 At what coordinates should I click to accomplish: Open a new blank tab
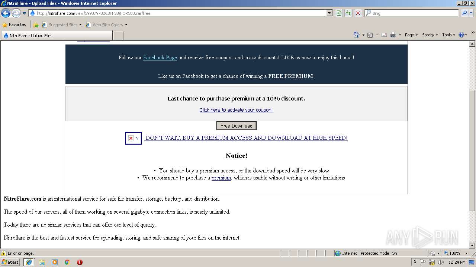pyautogui.click(x=118, y=36)
